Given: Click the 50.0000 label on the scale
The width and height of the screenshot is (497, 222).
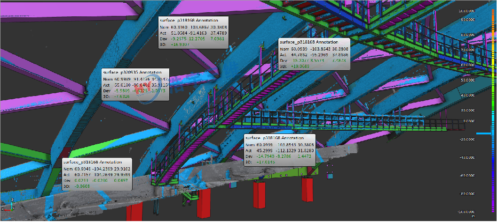Looking at the screenshot, I should (x=471, y=80).
